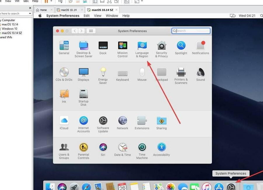This screenshot has height=190, width=263.
Task: Switch to the macOS 10.14 tab
Action: (x=69, y=10)
